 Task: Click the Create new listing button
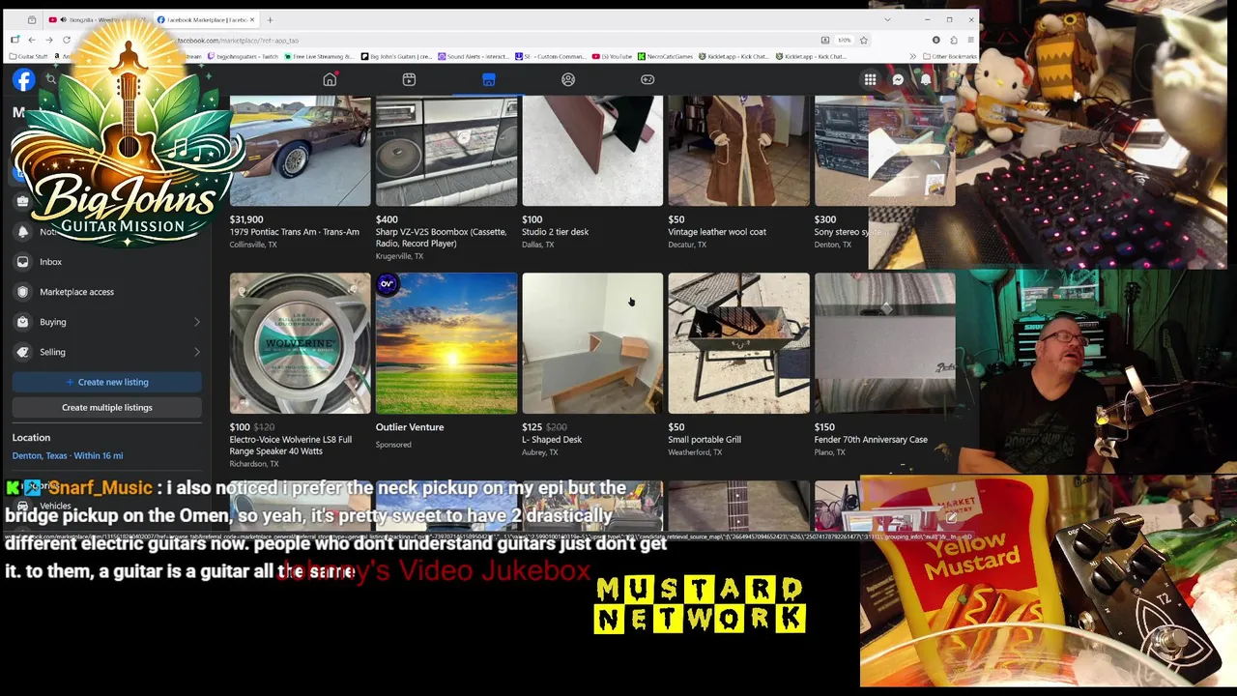pos(106,382)
